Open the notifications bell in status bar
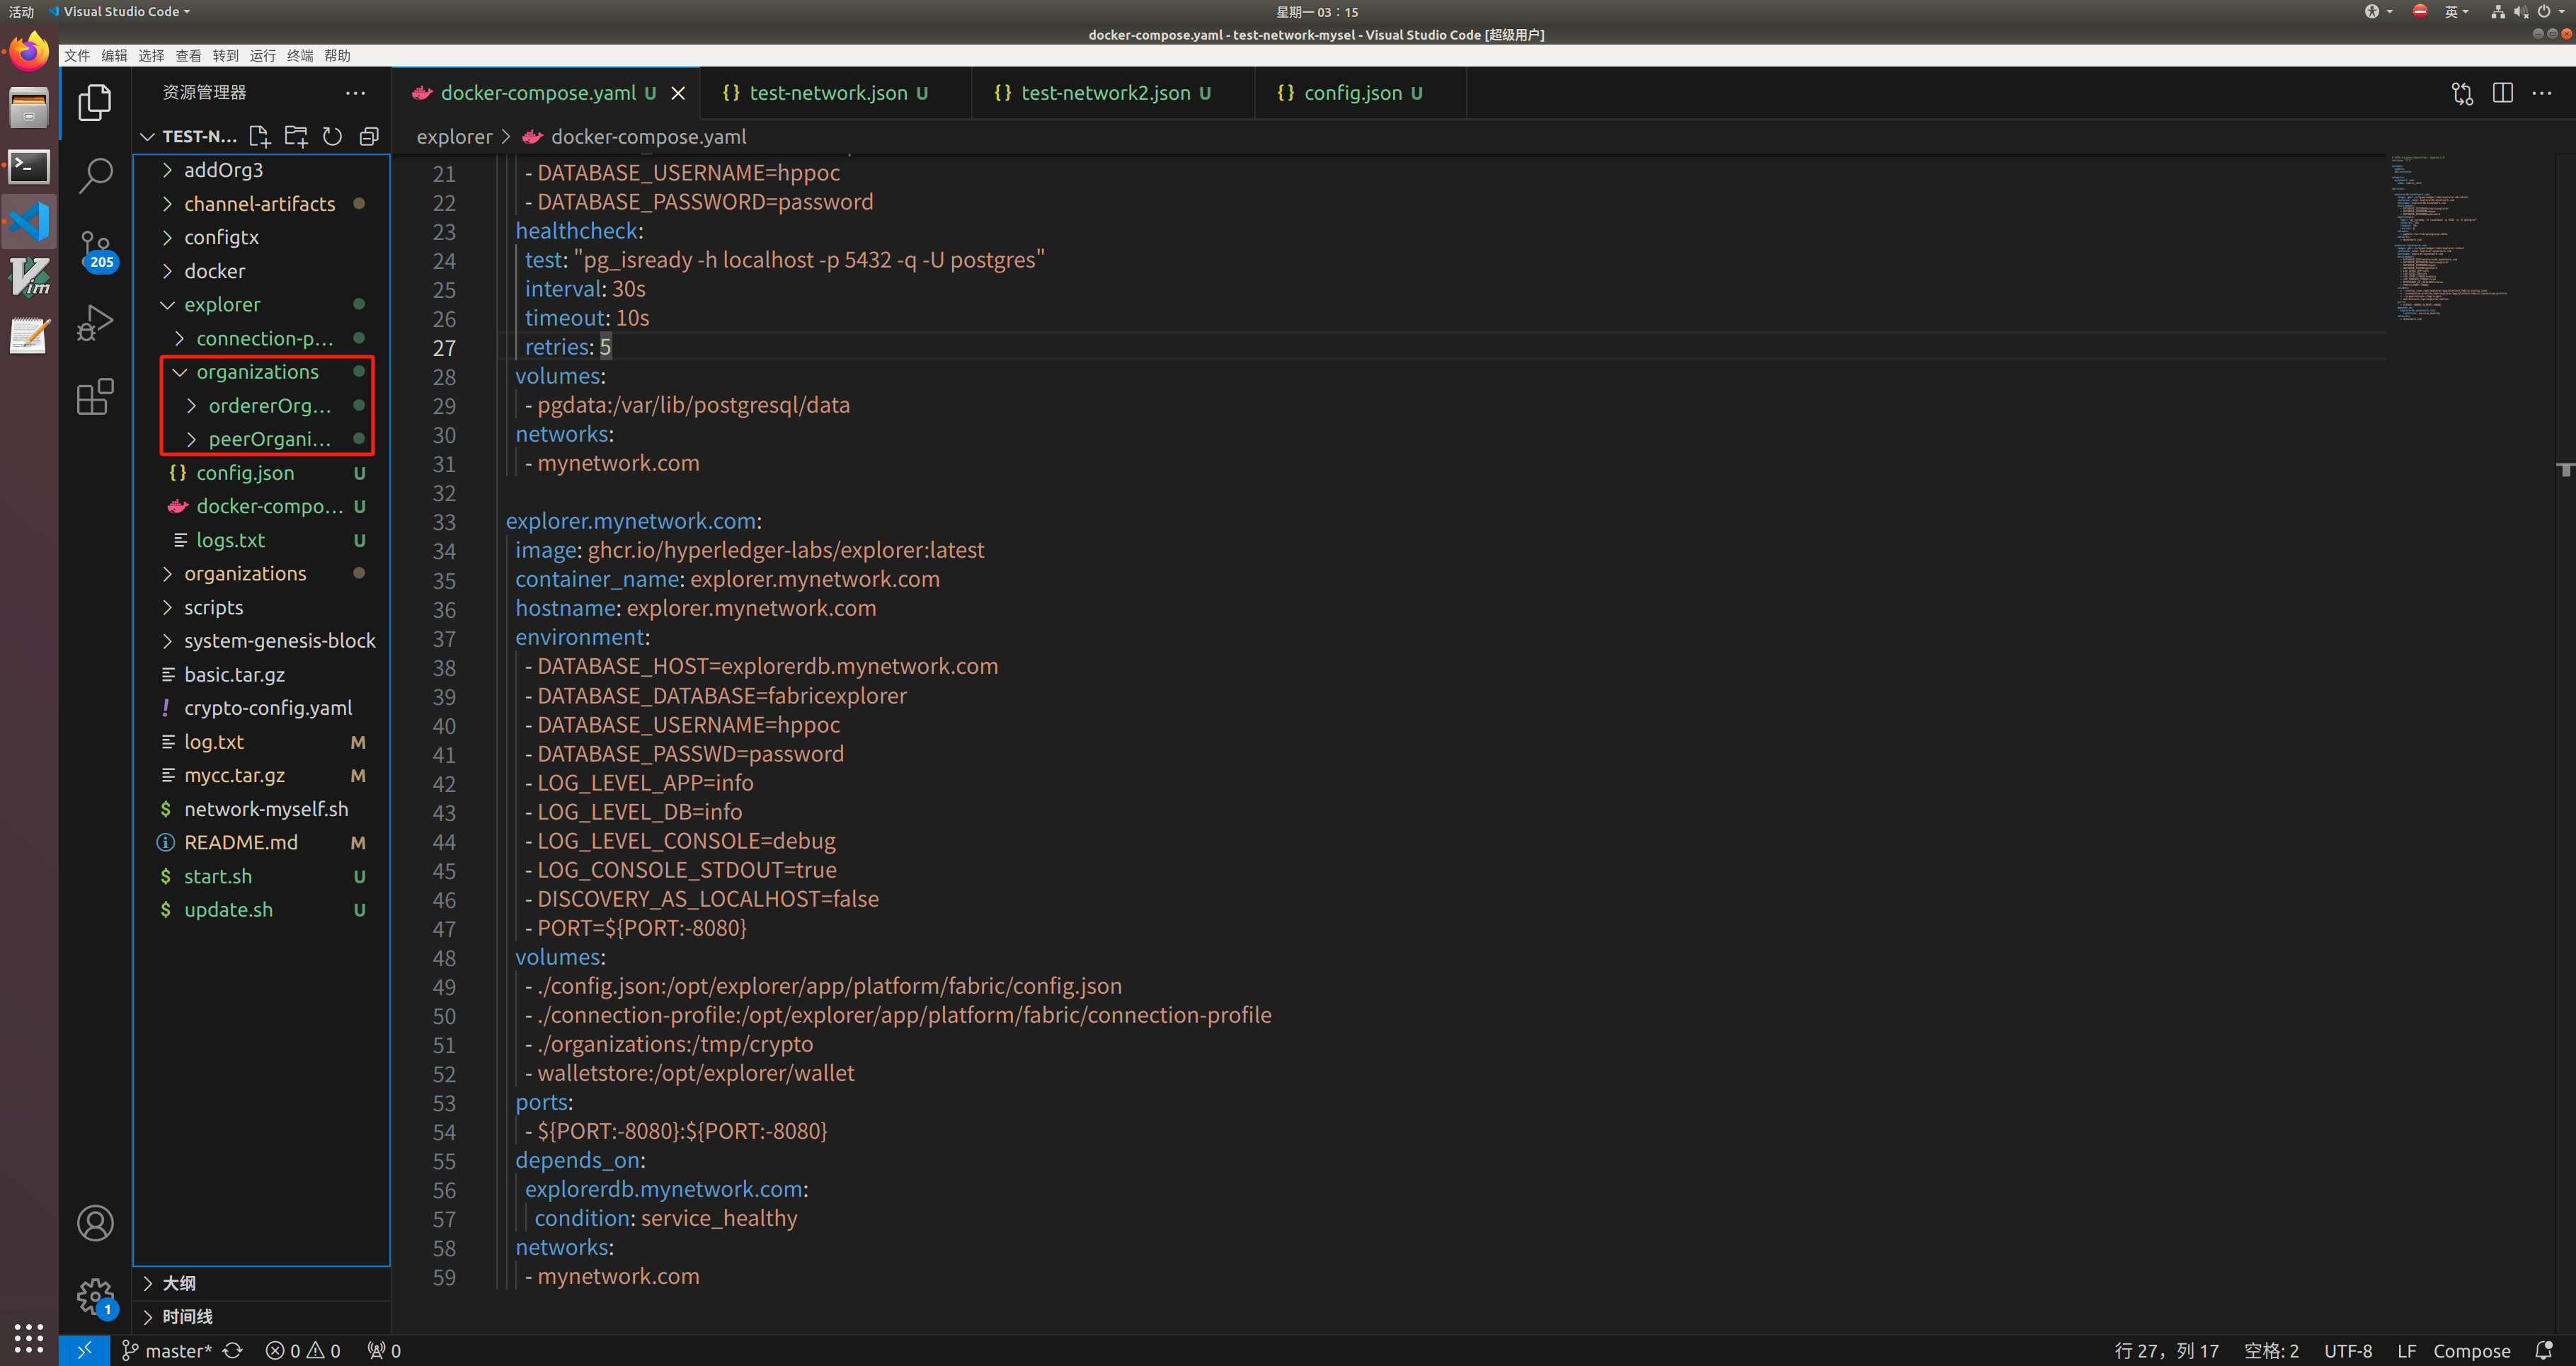 [x=2544, y=1350]
